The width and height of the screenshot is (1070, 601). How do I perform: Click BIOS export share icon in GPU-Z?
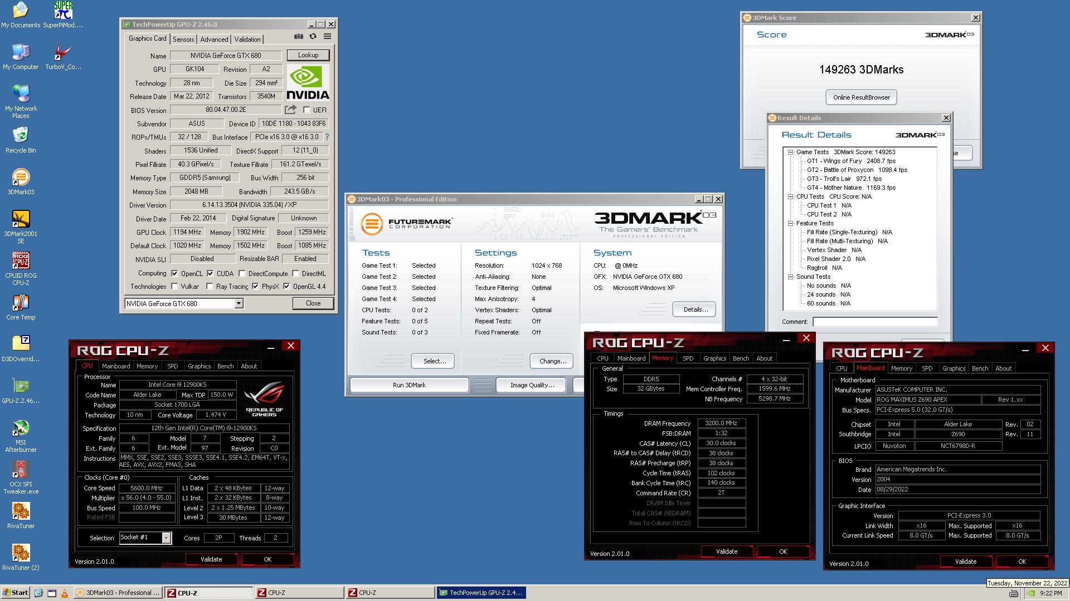click(290, 110)
